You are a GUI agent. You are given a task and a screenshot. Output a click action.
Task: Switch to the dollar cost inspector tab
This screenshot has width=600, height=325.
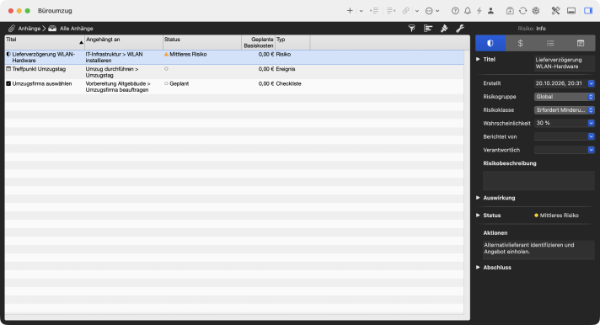[x=521, y=43]
